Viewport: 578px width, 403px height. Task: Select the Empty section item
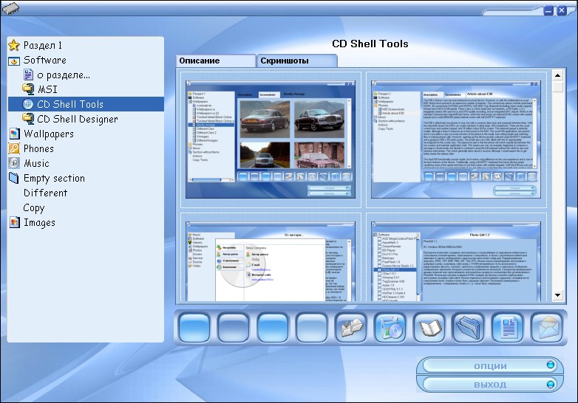54,178
